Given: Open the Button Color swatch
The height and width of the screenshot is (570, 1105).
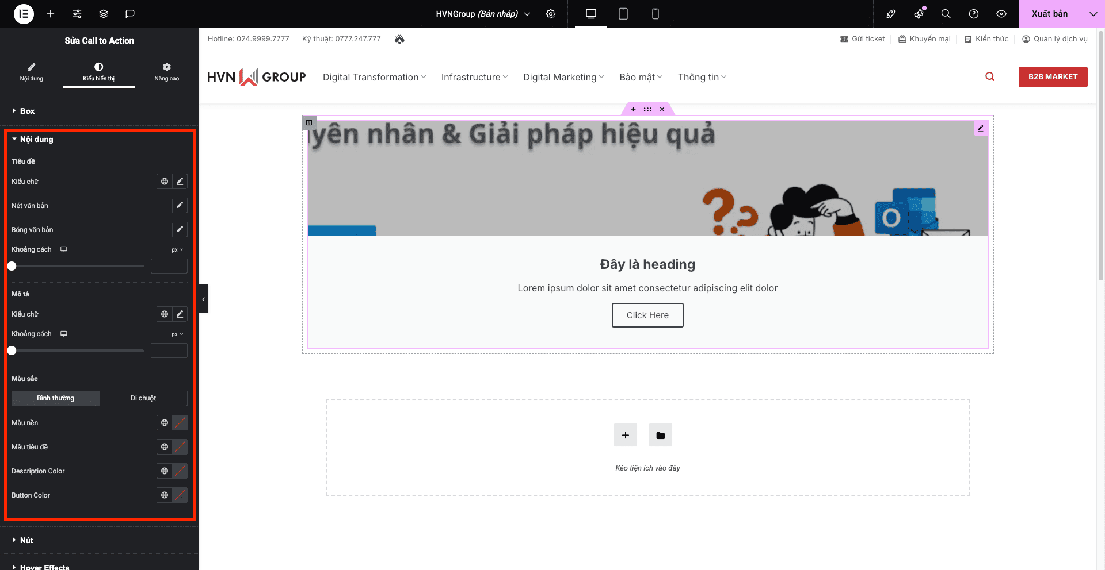Looking at the screenshot, I should point(180,495).
